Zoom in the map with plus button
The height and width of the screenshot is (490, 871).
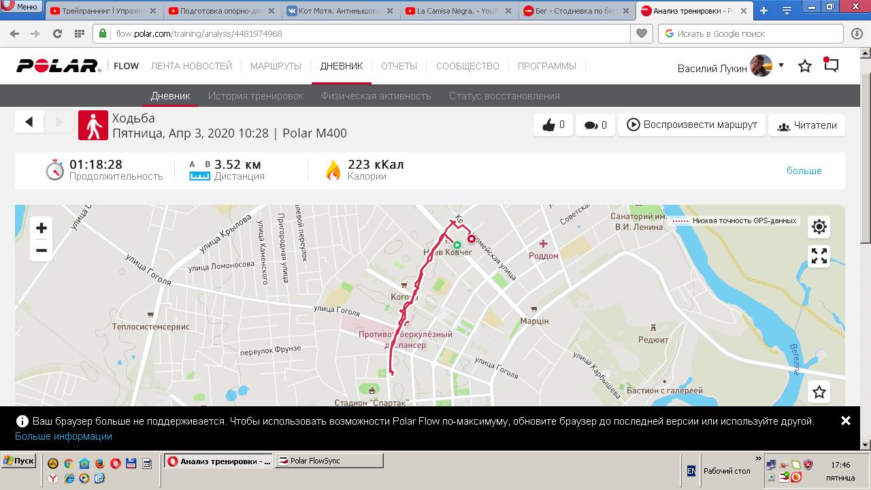42,228
